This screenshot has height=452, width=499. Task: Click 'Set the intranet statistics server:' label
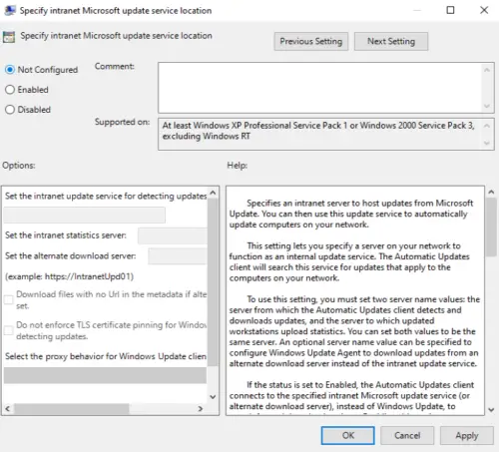pos(66,235)
